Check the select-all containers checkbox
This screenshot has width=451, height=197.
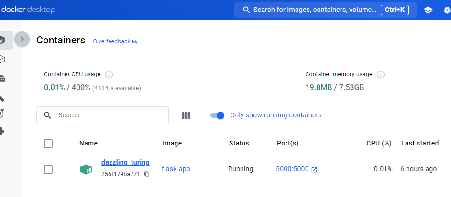pyautogui.click(x=48, y=144)
